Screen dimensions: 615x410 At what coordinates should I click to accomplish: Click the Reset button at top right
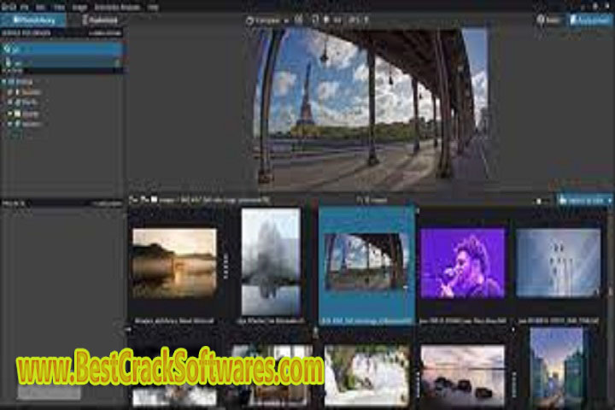548,20
